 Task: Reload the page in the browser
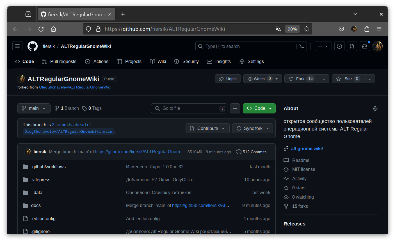41,29
